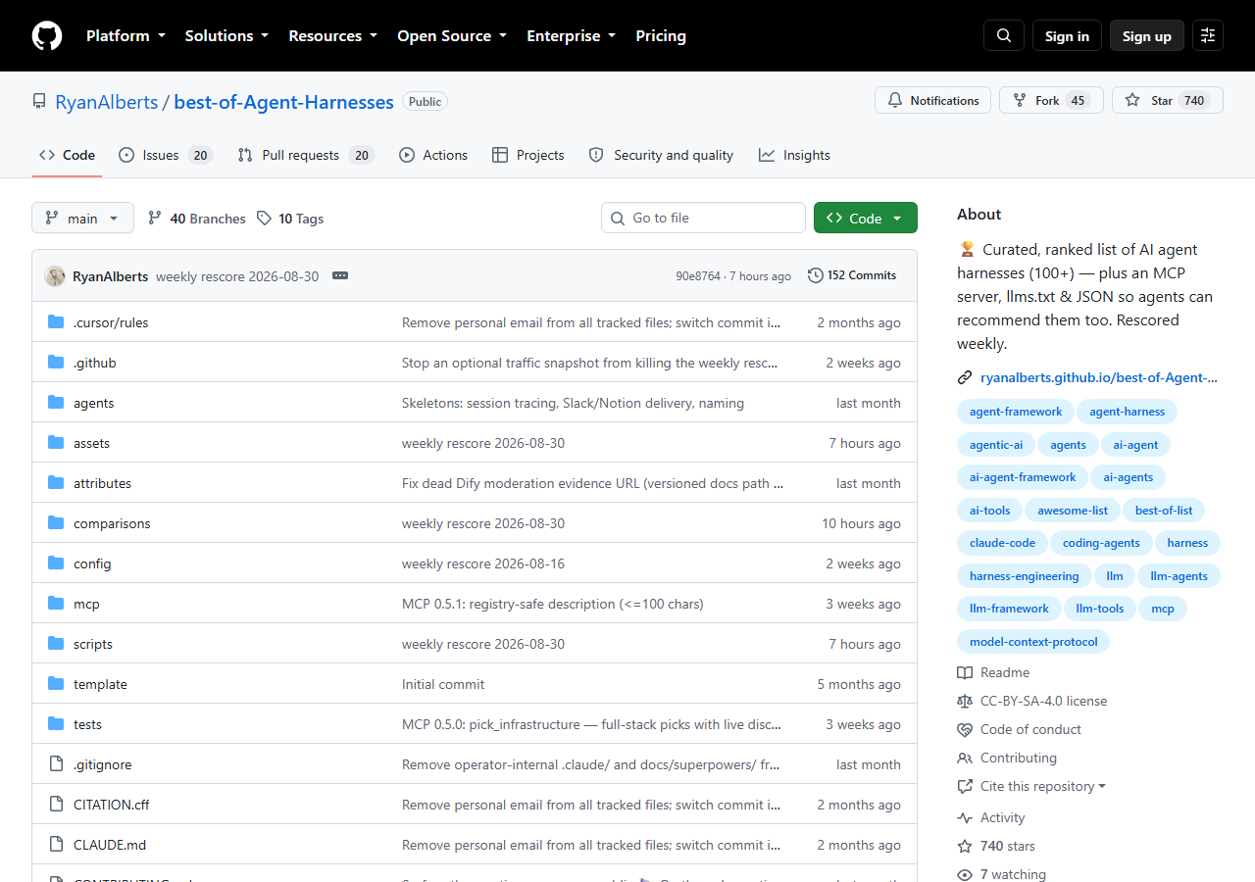Image resolution: width=1255 pixels, height=882 pixels.
Task: Click the book icon beside Readme
Action: coord(965,672)
